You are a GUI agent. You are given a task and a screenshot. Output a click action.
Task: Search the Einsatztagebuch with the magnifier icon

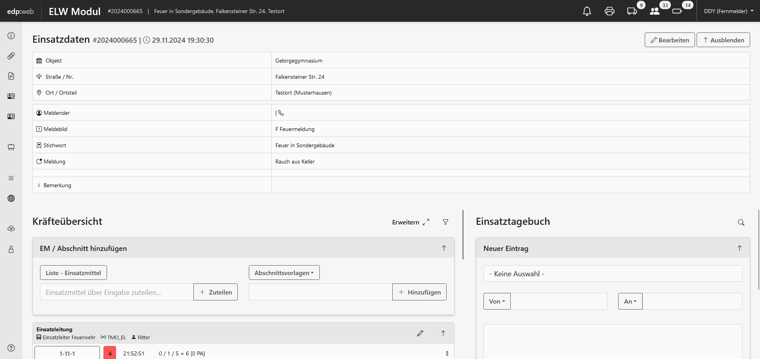tap(741, 222)
